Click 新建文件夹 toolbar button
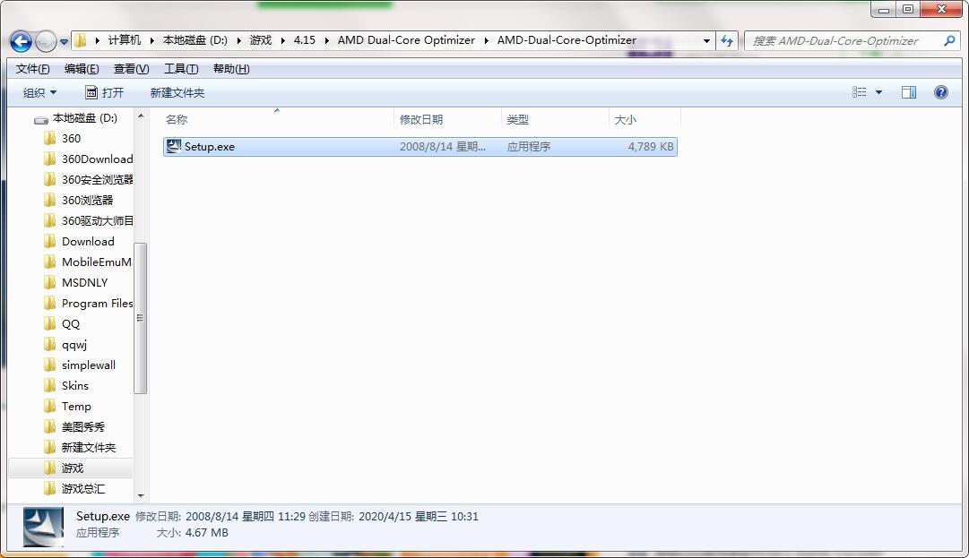 point(177,92)
